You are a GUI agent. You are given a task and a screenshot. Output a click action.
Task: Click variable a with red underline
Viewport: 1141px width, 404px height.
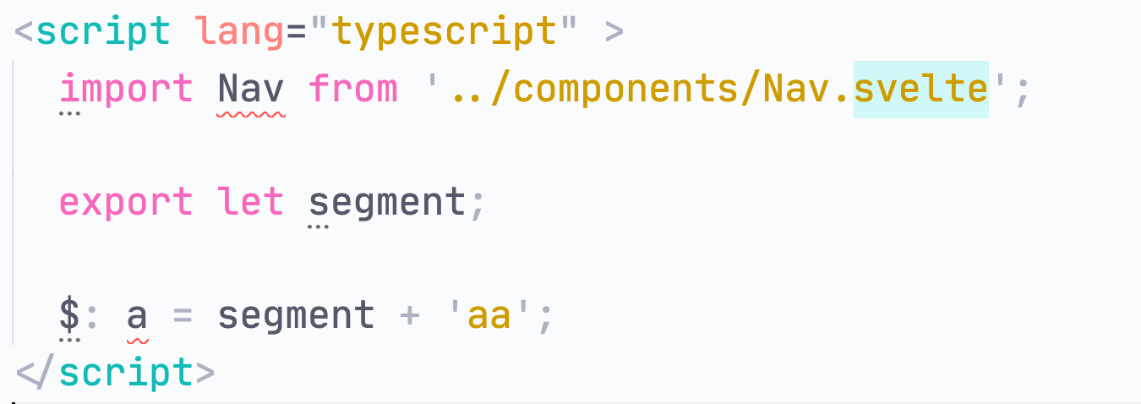pos(138,316)
